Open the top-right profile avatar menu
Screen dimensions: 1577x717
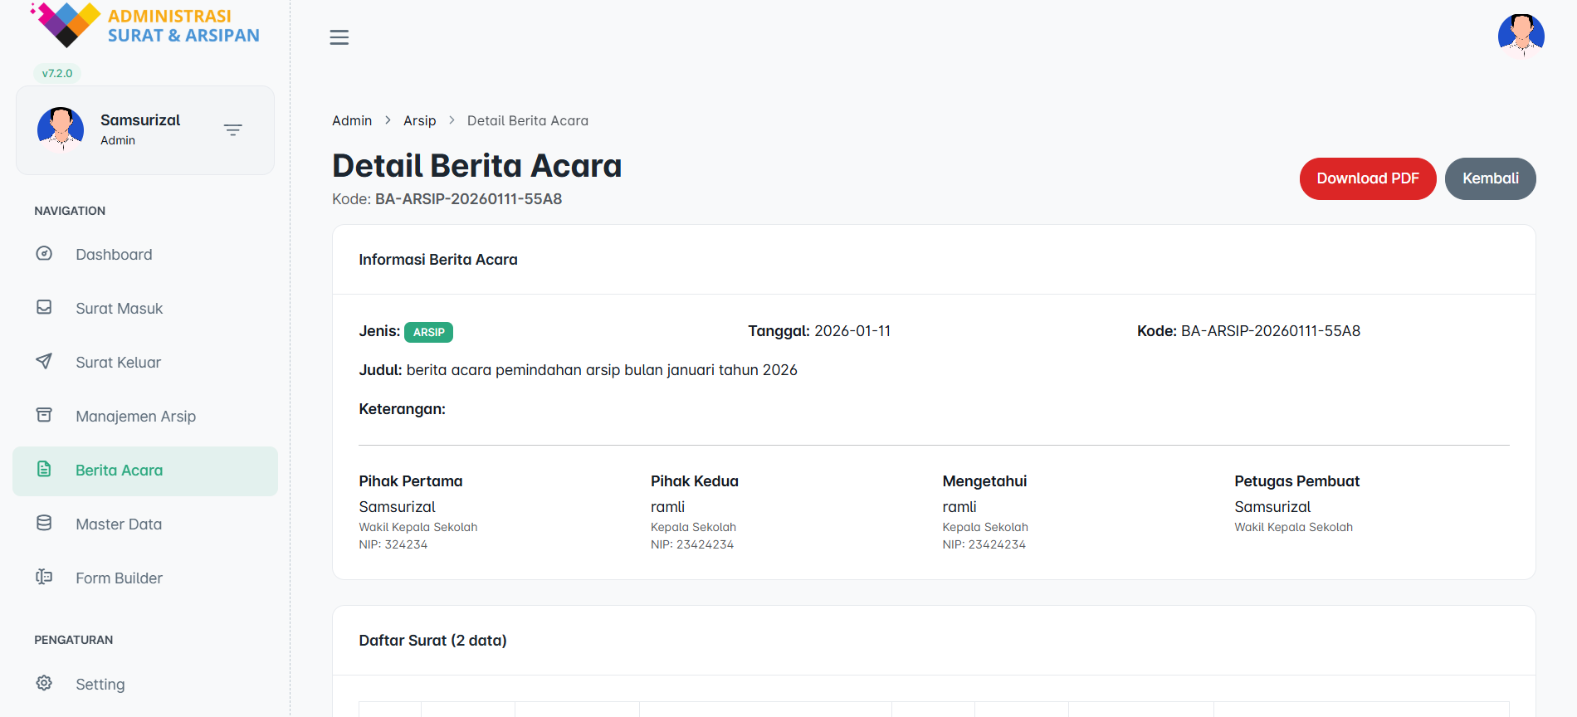(1521, 36)
